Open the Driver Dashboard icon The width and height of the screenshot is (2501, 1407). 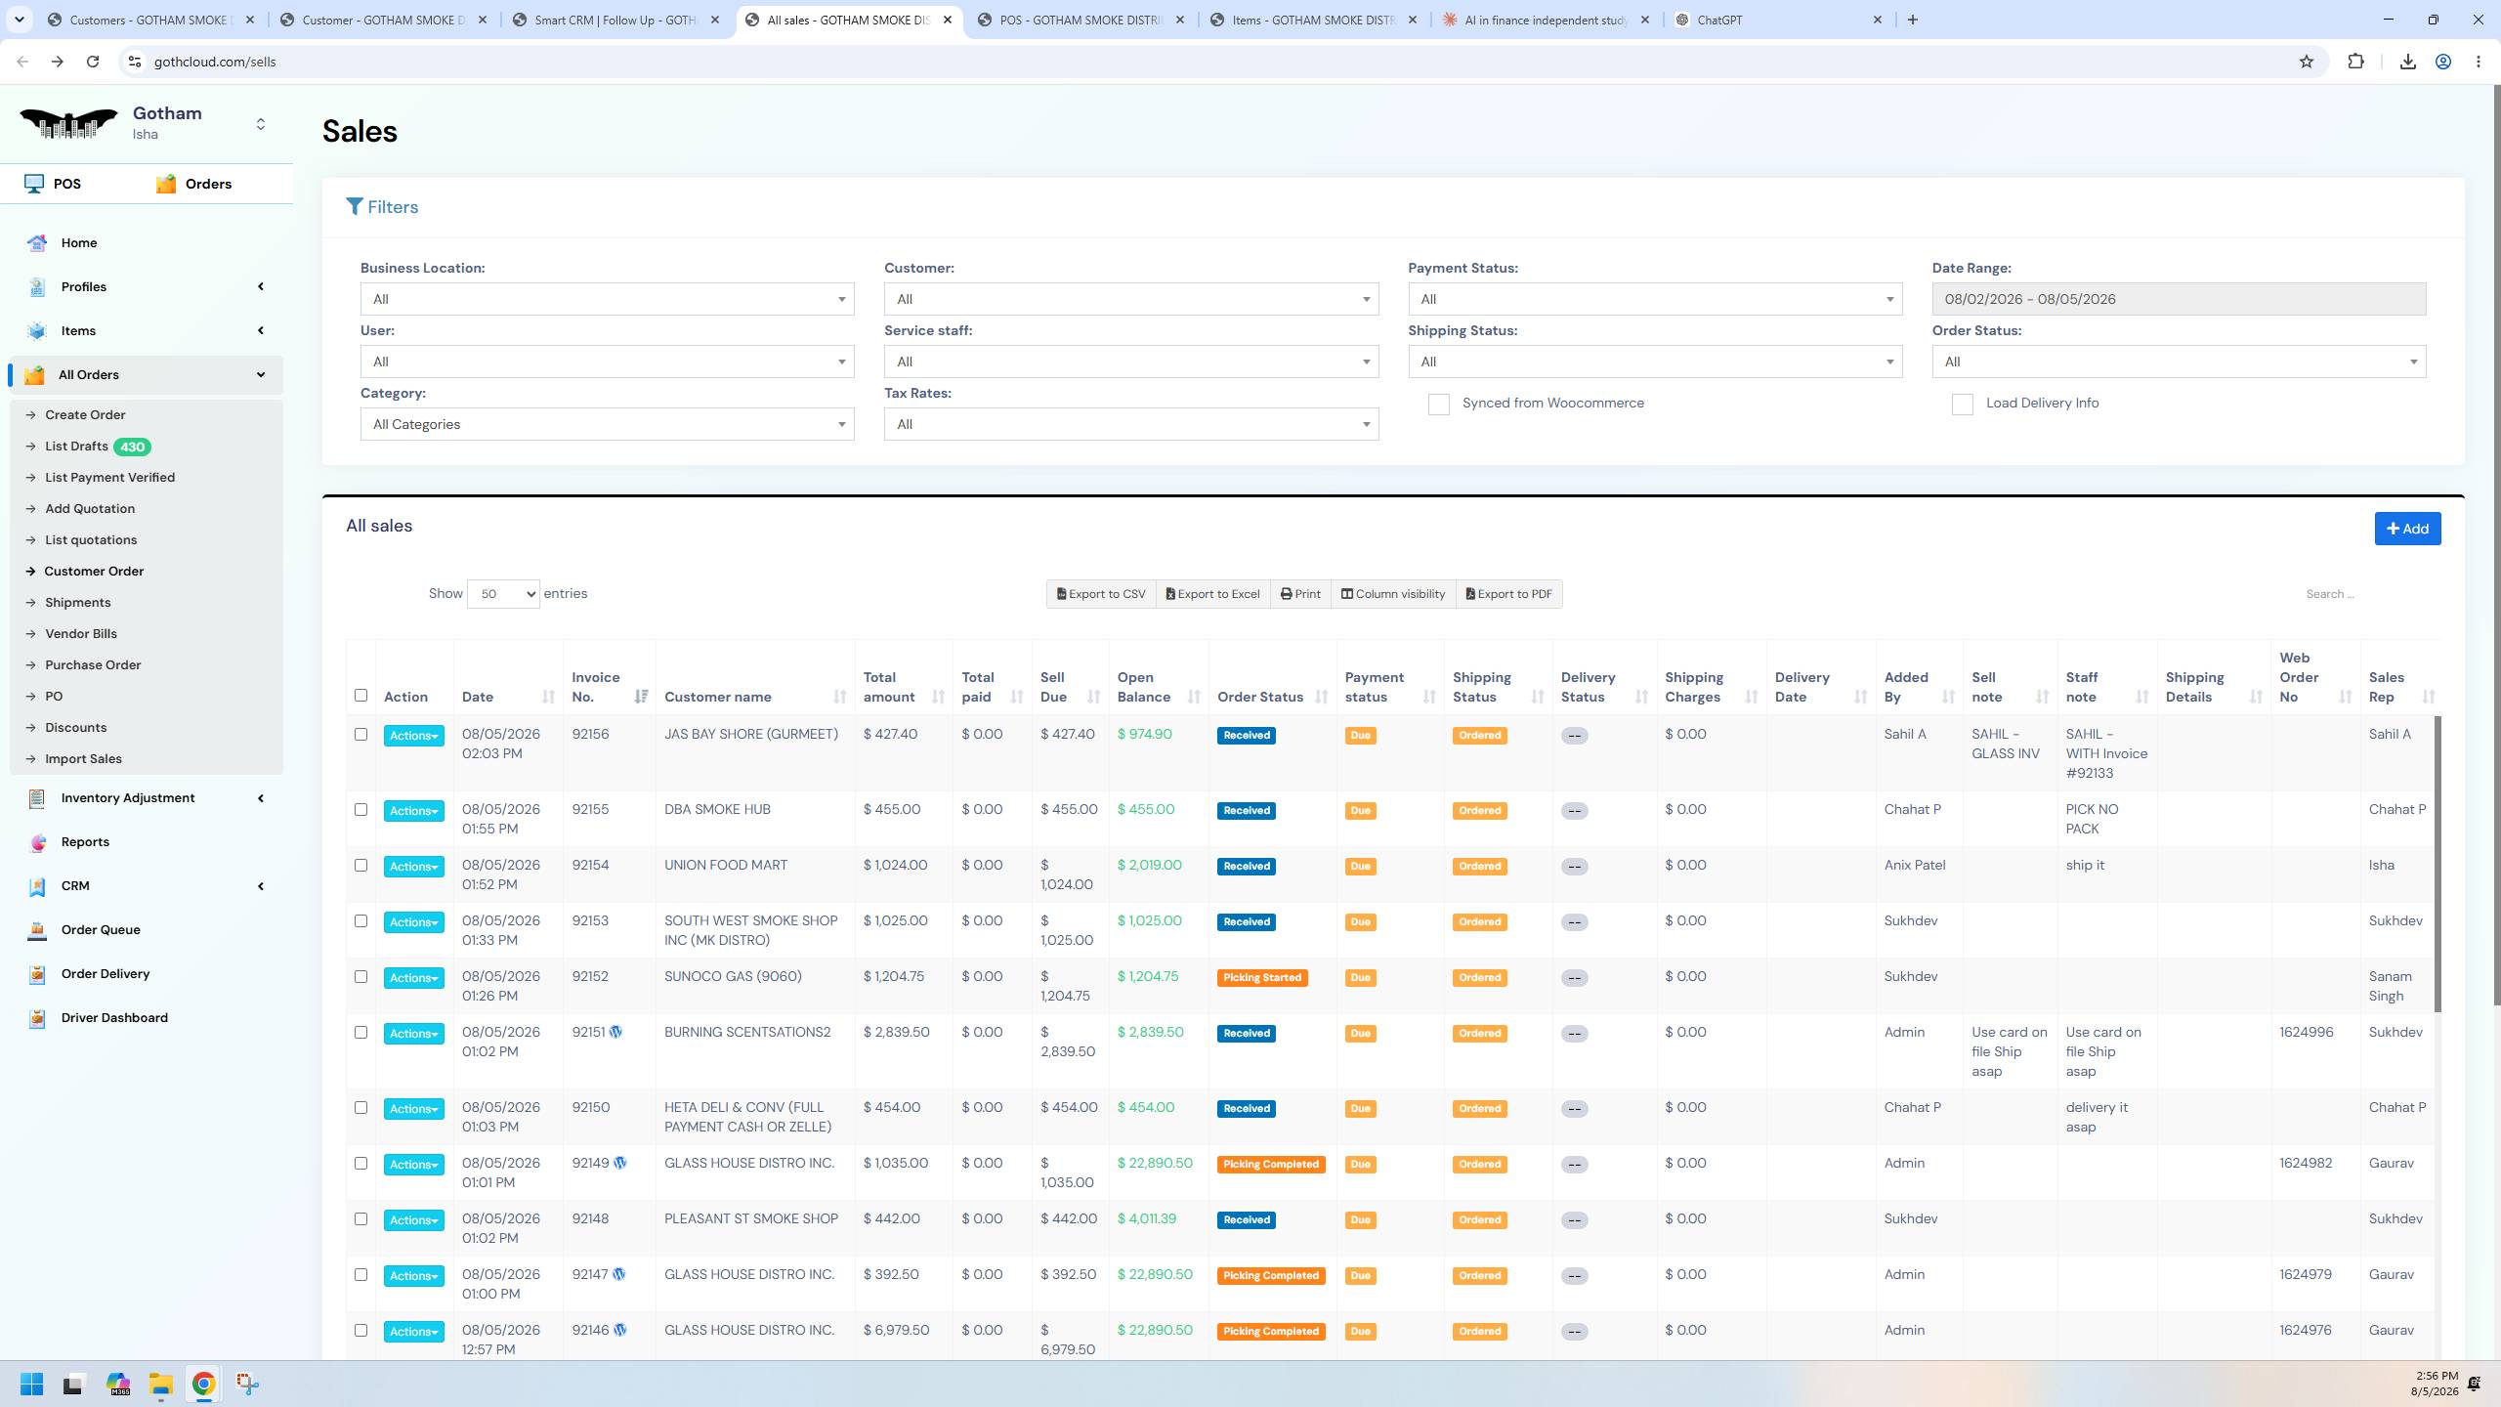[x=37, y=1018]
